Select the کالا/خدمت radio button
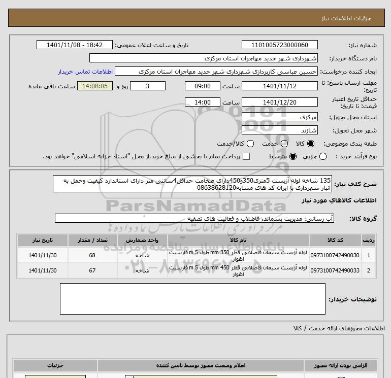This screenshot has width=391, height=378. [x=250, y=144]
